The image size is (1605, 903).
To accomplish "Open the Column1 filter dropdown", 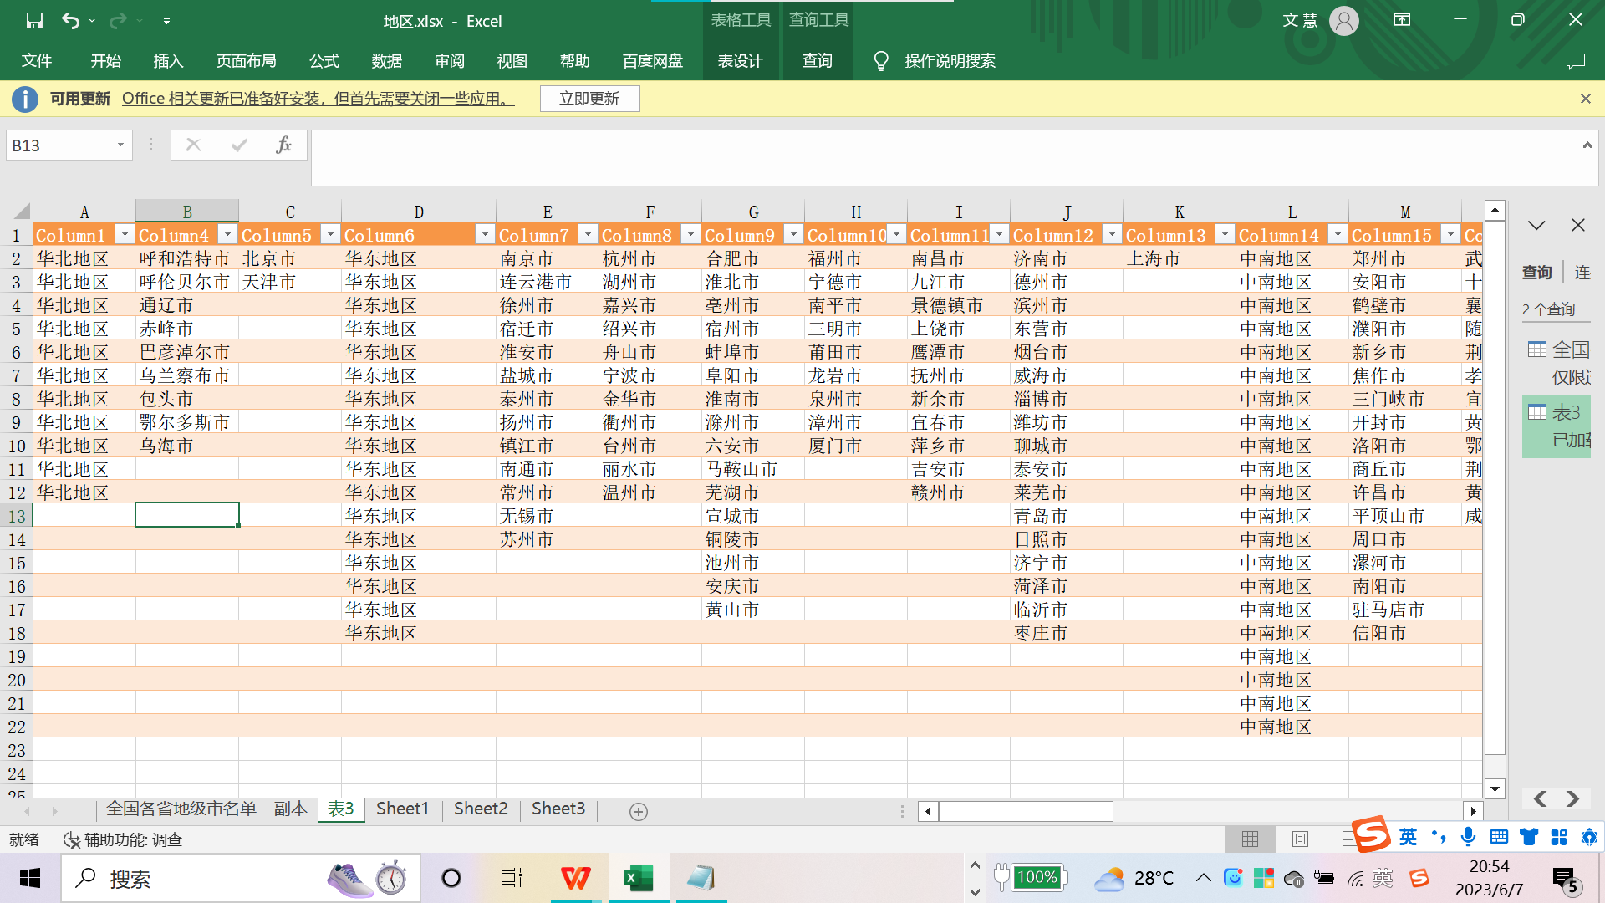I will (x=125, y=235).
